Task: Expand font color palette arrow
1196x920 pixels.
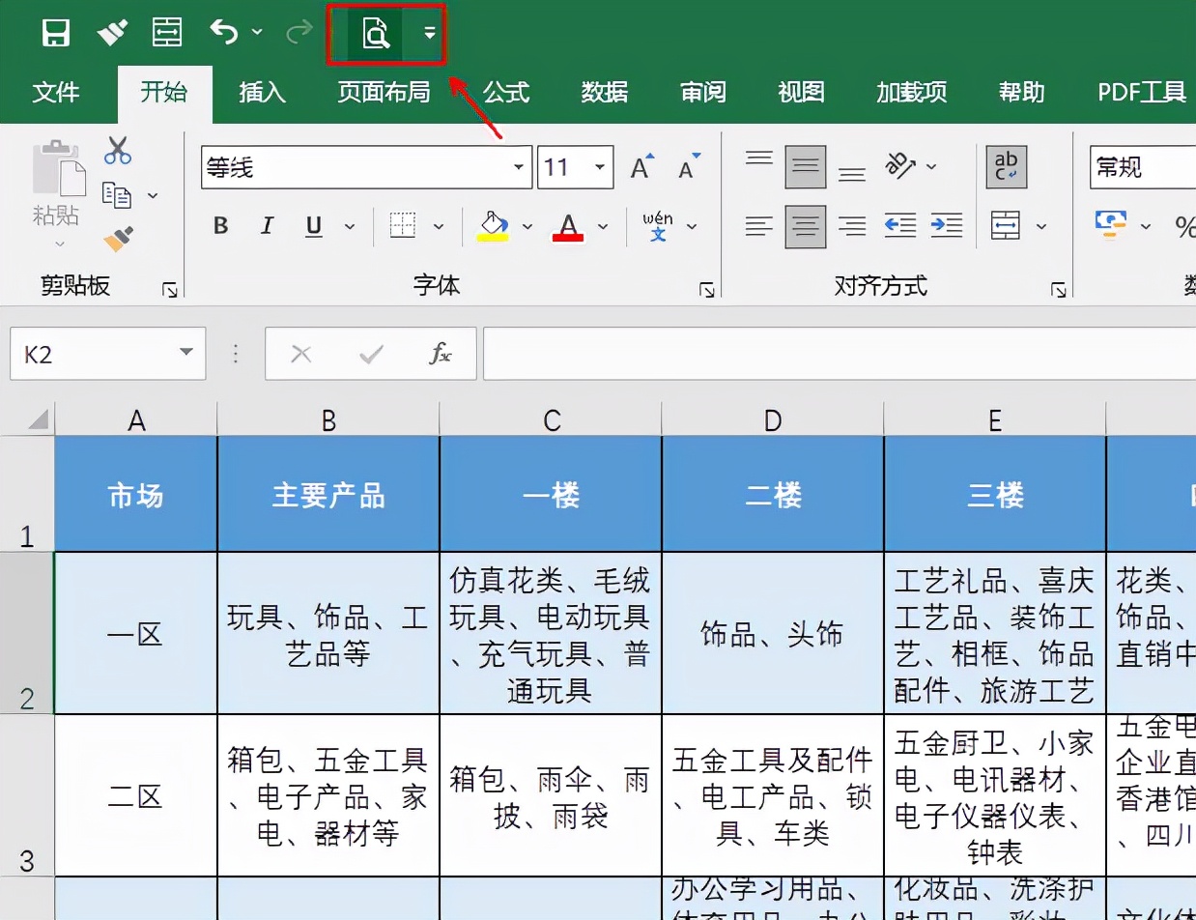Action: point(603,227)
